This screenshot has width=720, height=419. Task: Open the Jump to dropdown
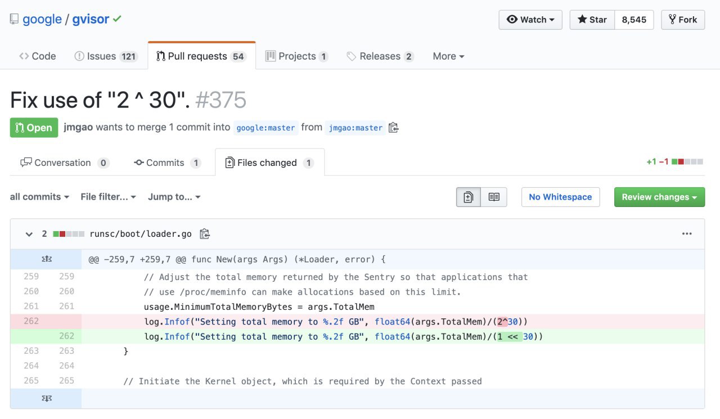[174, 197]
